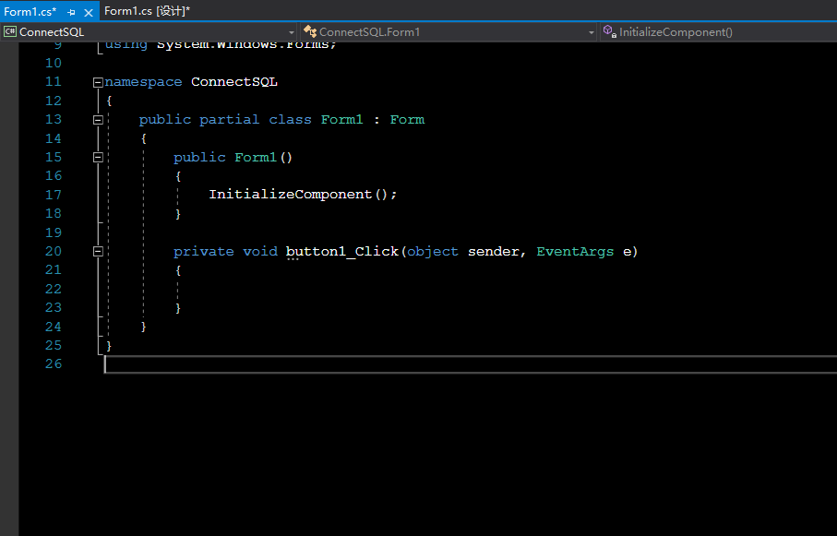Click line number 13 in the margin
The width and height of the screenshot is (837, 536).
[x=53, y=119]
